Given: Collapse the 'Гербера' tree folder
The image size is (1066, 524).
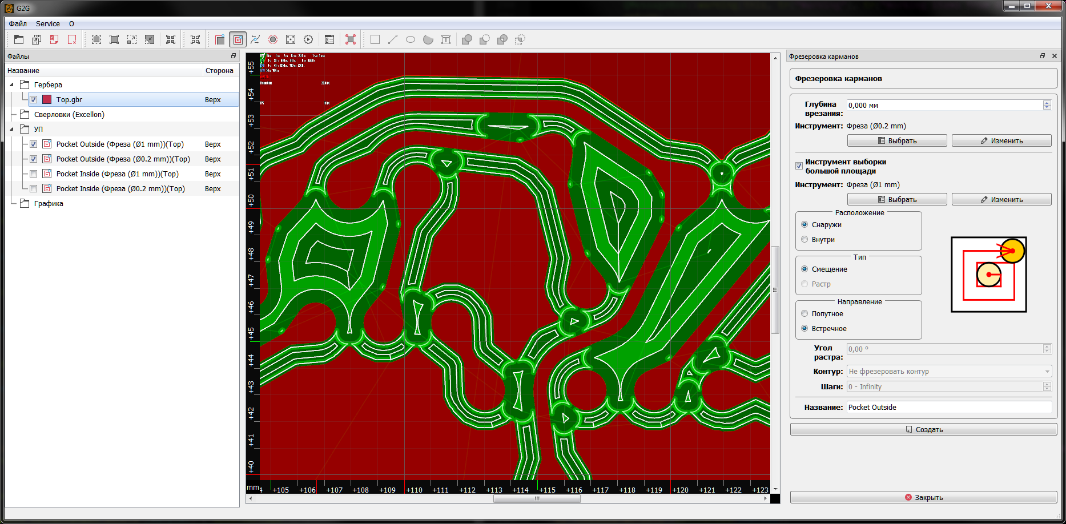Looking at the screenshot, I should [12, 84].
